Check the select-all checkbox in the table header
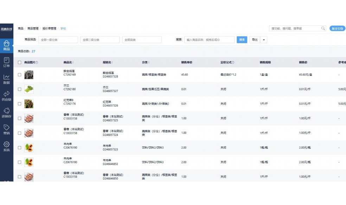This screenshot has width=346, height=205. point(20,62)
